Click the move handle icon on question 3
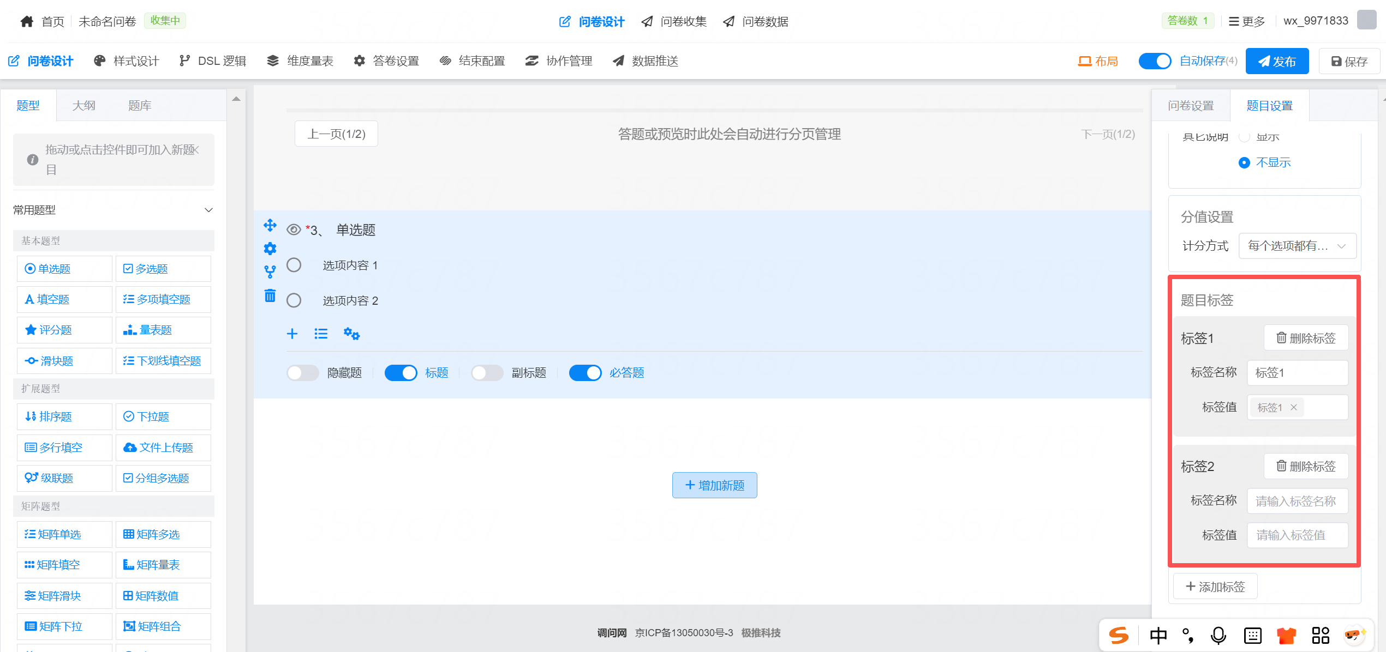 [270, 225]
